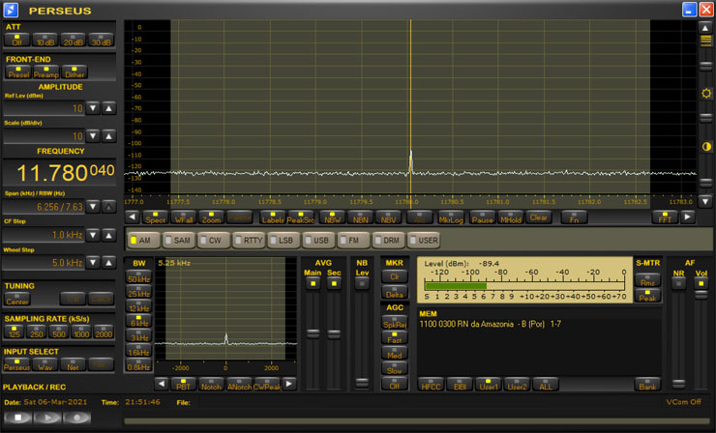Shift spectrum right with arrow button
Screen dimensions: 716x433
(688, 217)
